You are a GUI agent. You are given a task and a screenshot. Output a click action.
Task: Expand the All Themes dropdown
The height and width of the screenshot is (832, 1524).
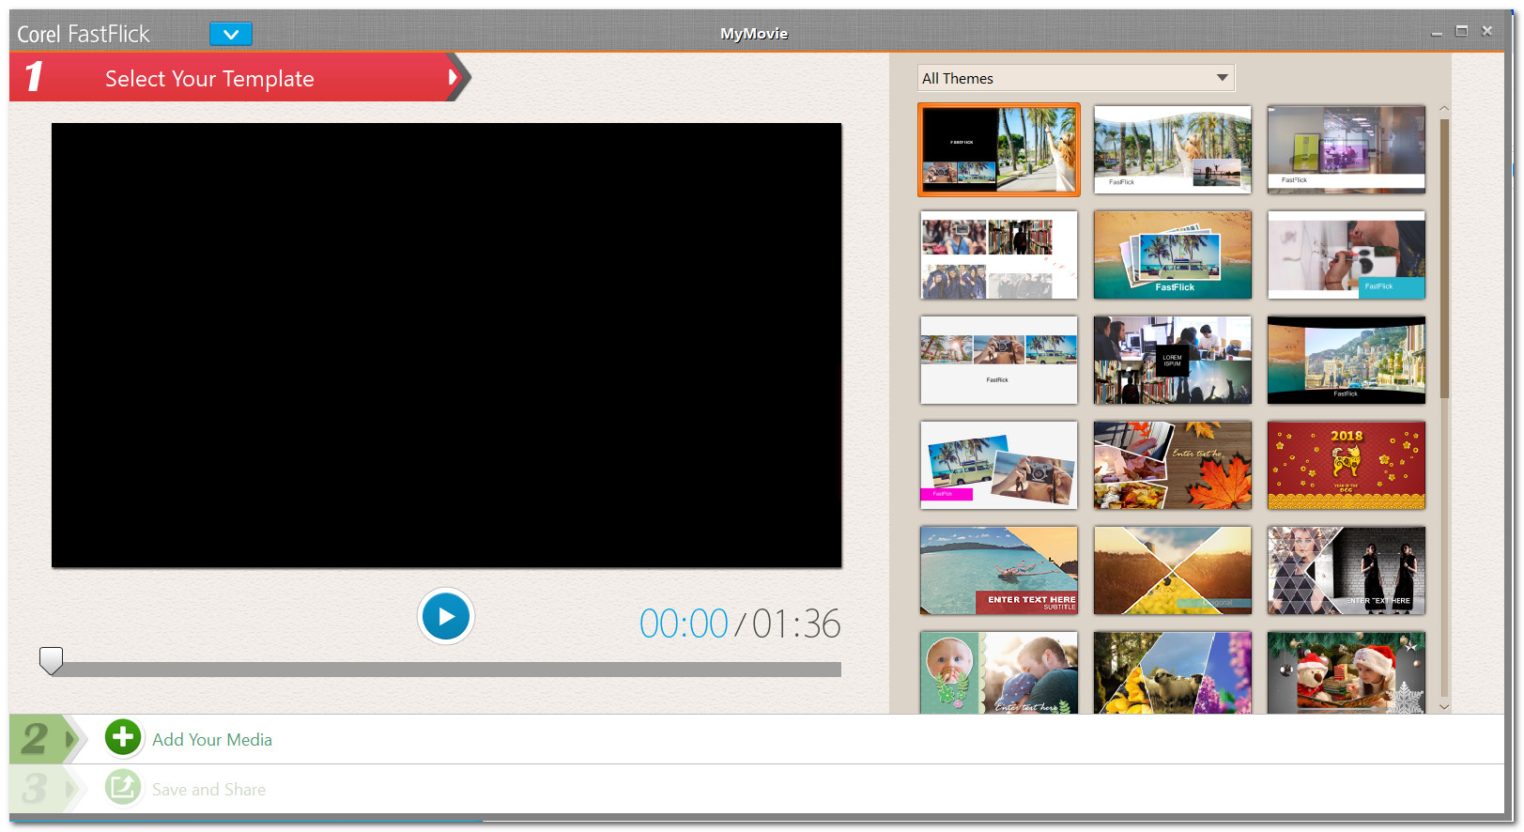pos(1075,78)
